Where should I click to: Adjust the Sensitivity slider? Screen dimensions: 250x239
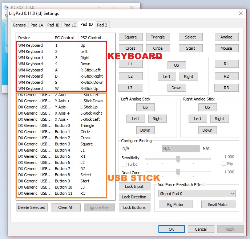coord(178,158)
